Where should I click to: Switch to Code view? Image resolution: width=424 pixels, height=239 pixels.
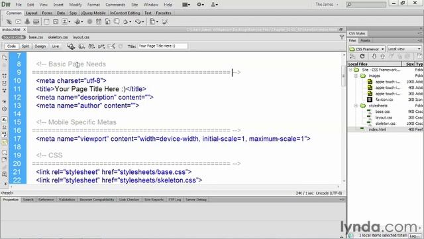click(x=11, y=46)
